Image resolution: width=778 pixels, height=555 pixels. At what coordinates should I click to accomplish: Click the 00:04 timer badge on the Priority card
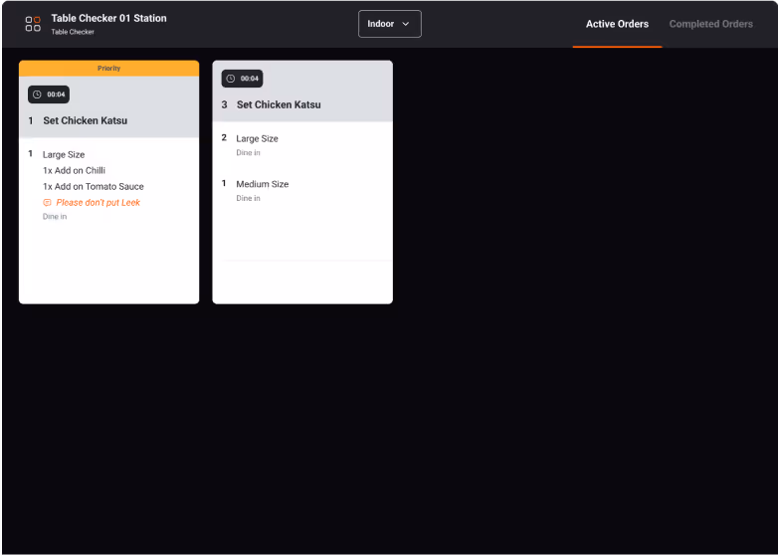pos(49,94)
